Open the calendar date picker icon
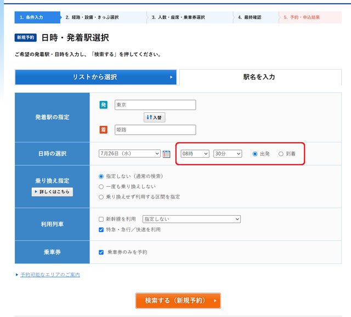This screenshot has width=351, height=317. click(x=167, y=154)
